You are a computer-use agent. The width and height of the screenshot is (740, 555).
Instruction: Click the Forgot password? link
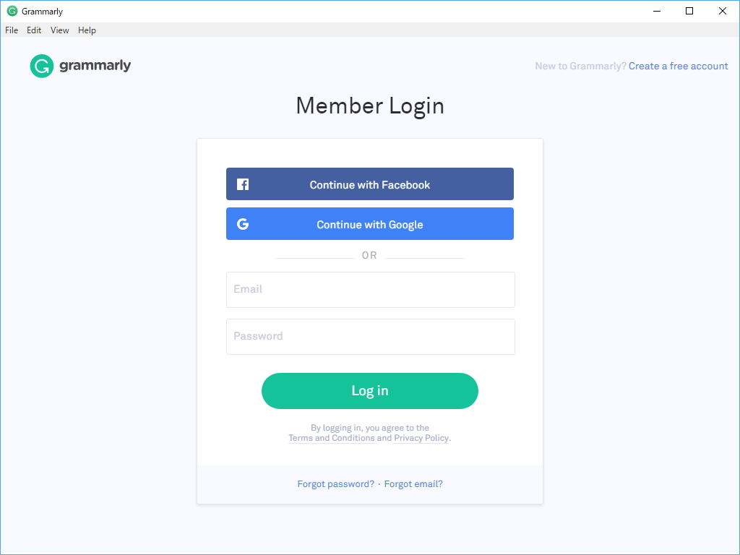(336, 484)
